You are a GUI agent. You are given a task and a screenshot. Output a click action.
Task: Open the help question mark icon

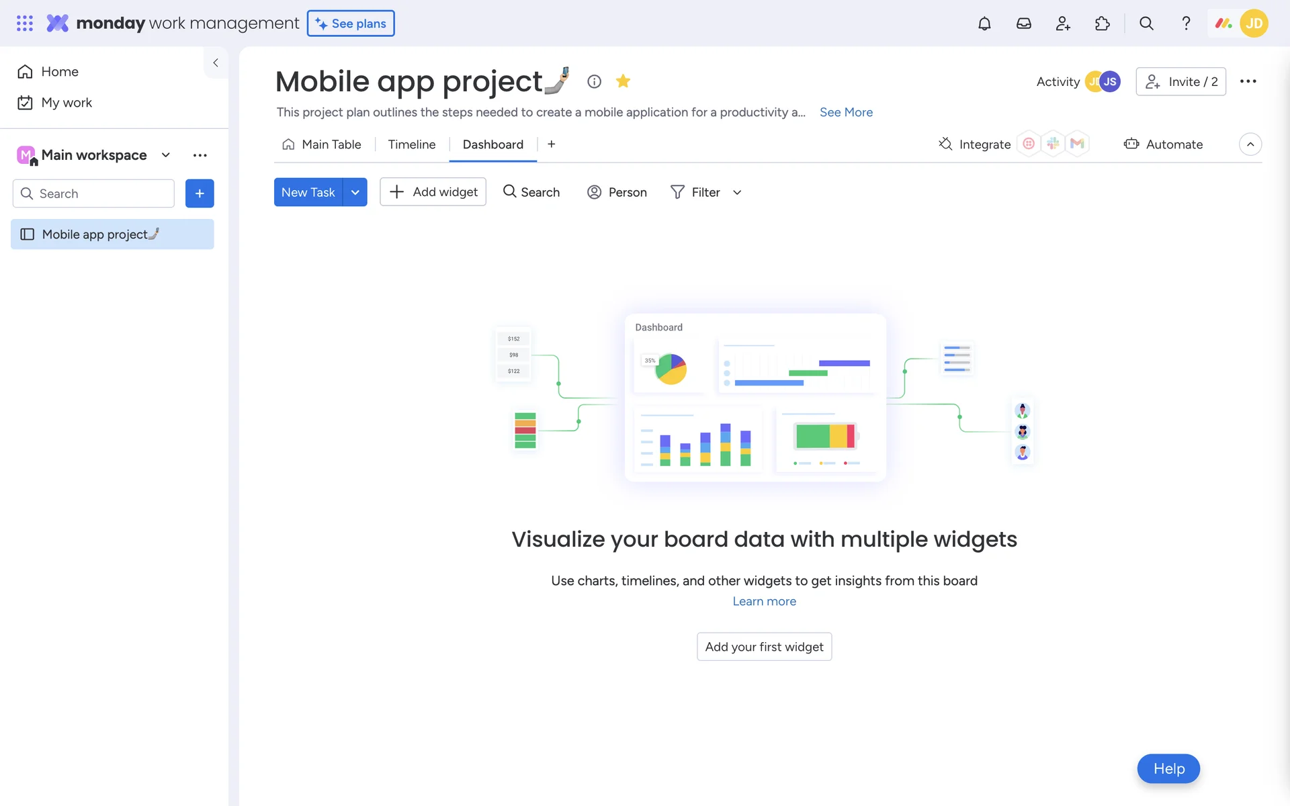coord(1186,24)
